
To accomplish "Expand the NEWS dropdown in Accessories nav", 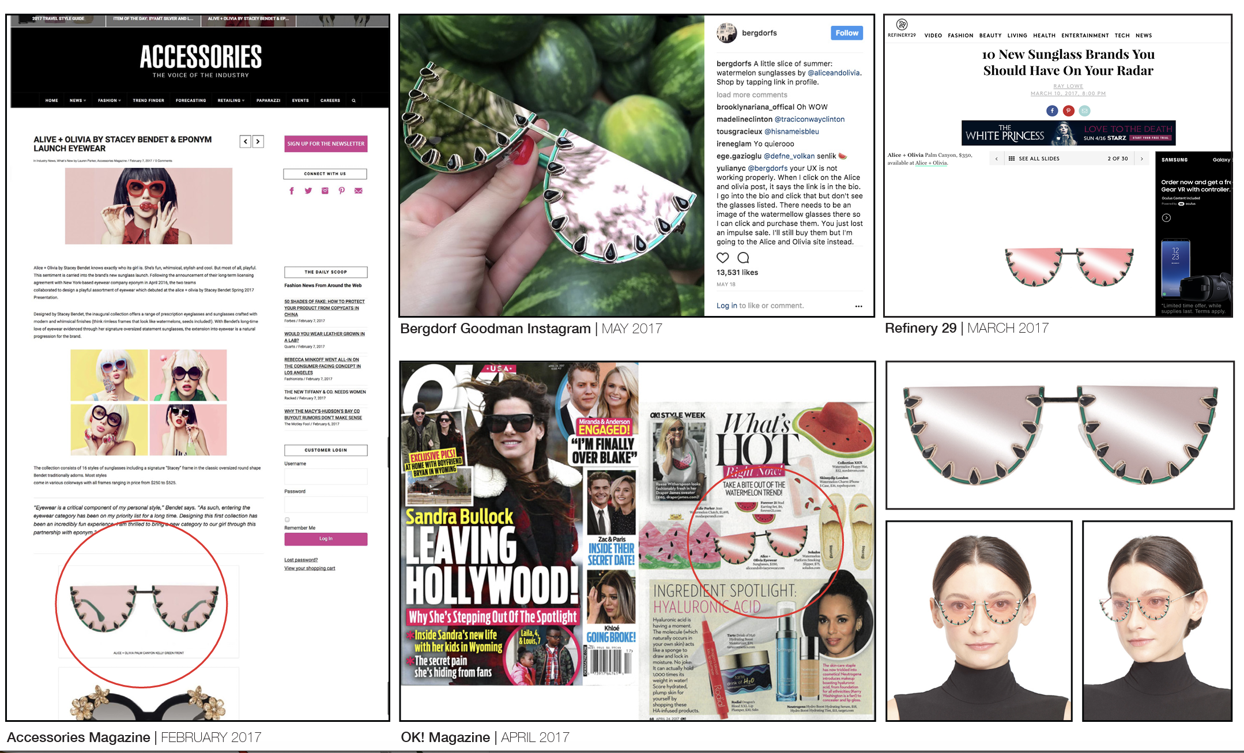I will click(x=78, y=100).
